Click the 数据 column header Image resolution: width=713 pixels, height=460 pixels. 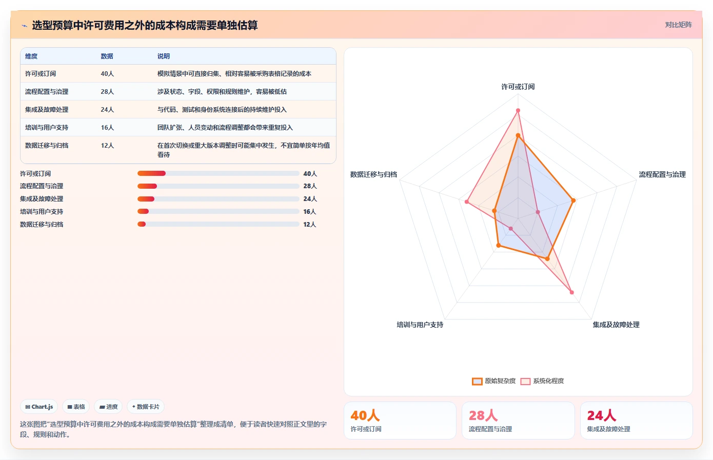click(x=107, y=56)
